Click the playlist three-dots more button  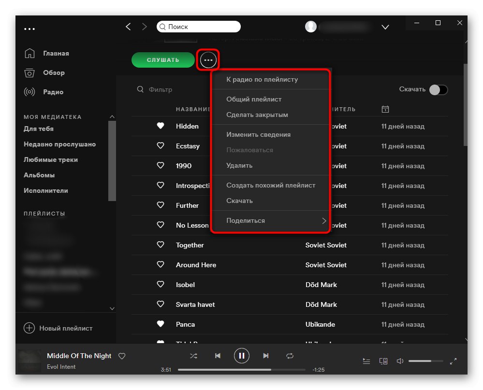[208, 60]
